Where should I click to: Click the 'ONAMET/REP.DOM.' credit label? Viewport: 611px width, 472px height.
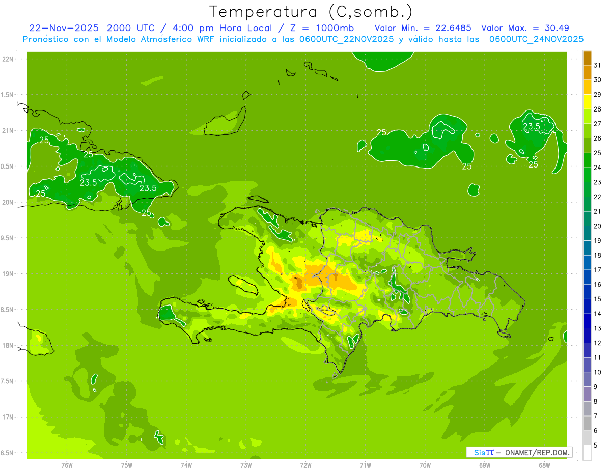[x=538, y=452]
